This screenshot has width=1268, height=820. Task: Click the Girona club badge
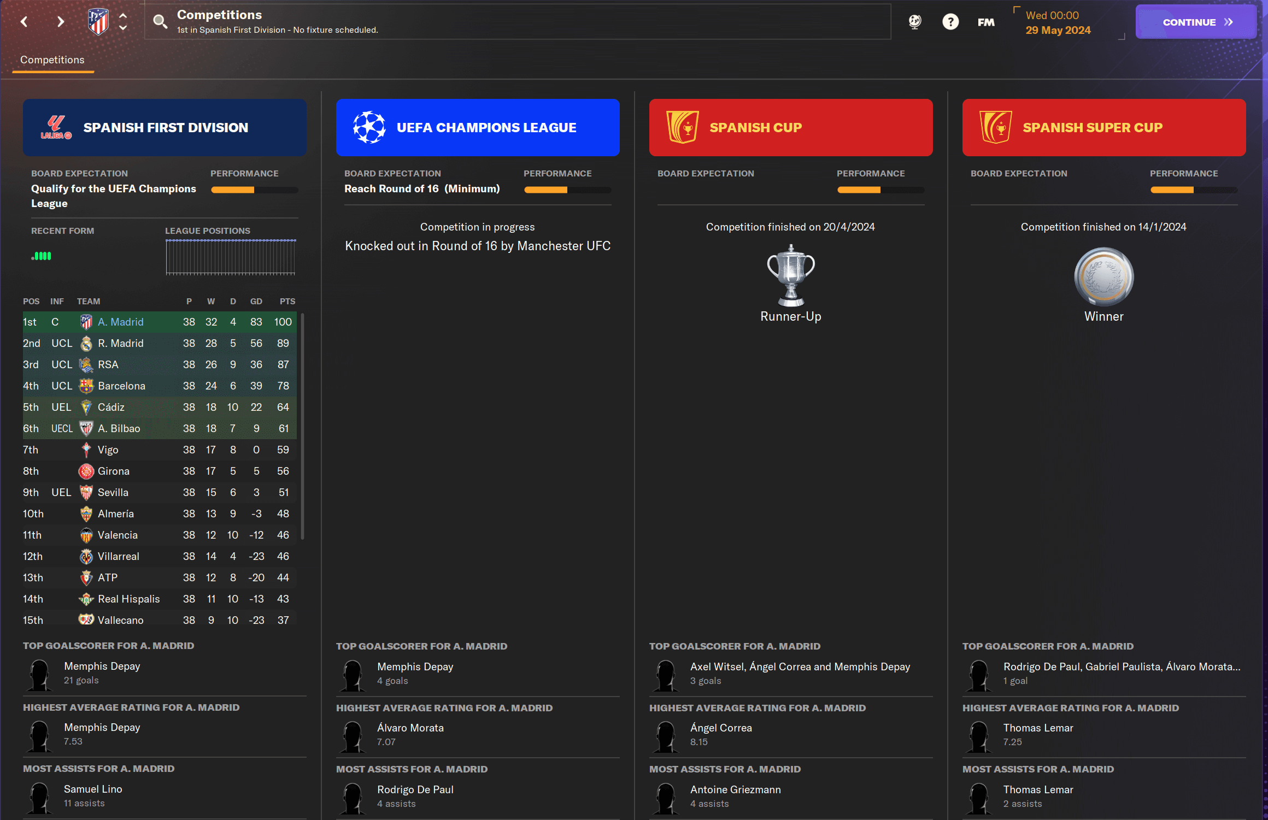[86, 471]
